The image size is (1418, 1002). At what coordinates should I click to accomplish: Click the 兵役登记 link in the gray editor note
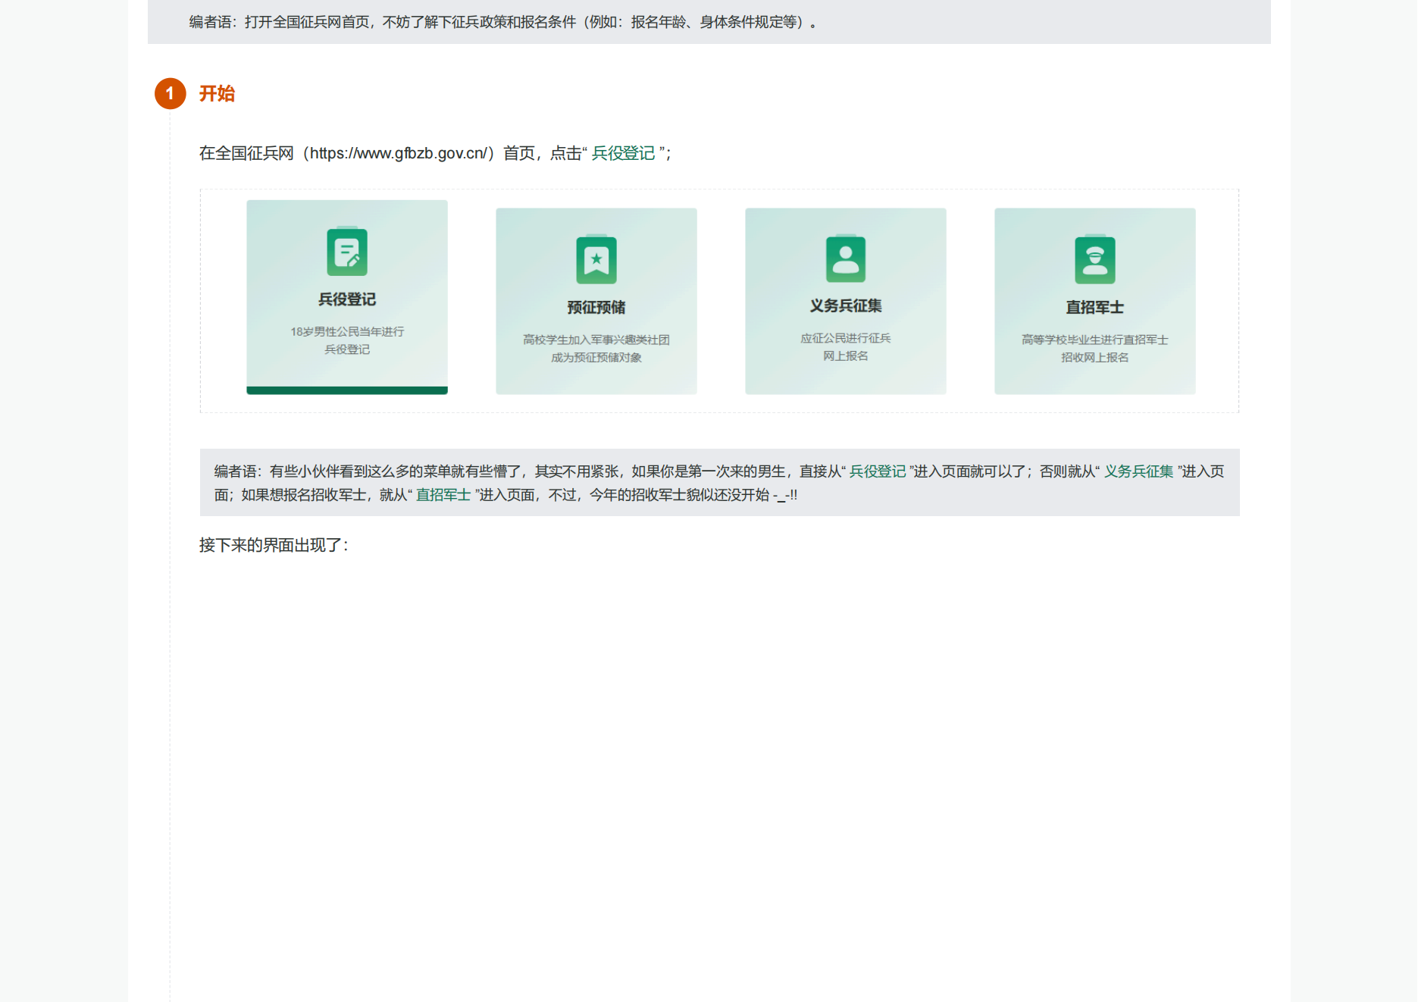point(877,471)
